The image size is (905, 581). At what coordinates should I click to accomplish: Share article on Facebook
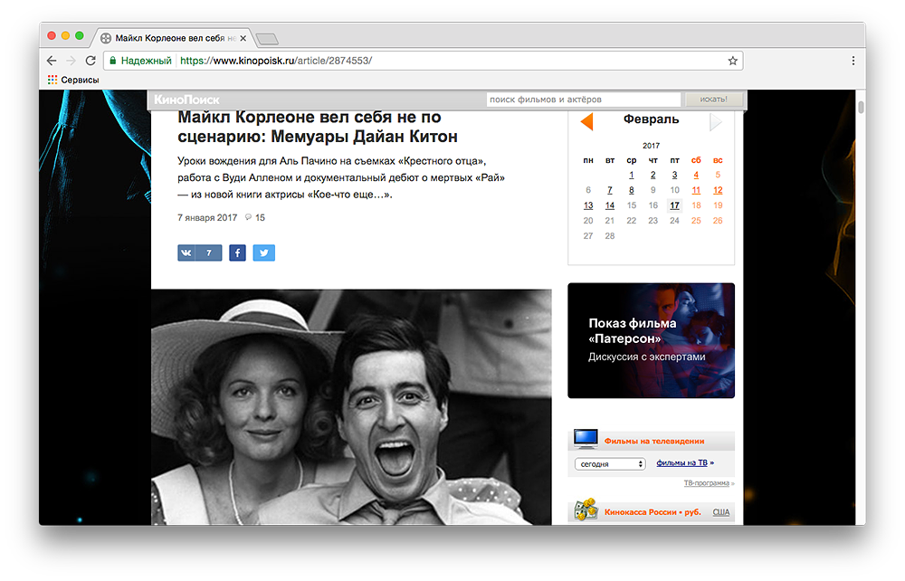237,253
